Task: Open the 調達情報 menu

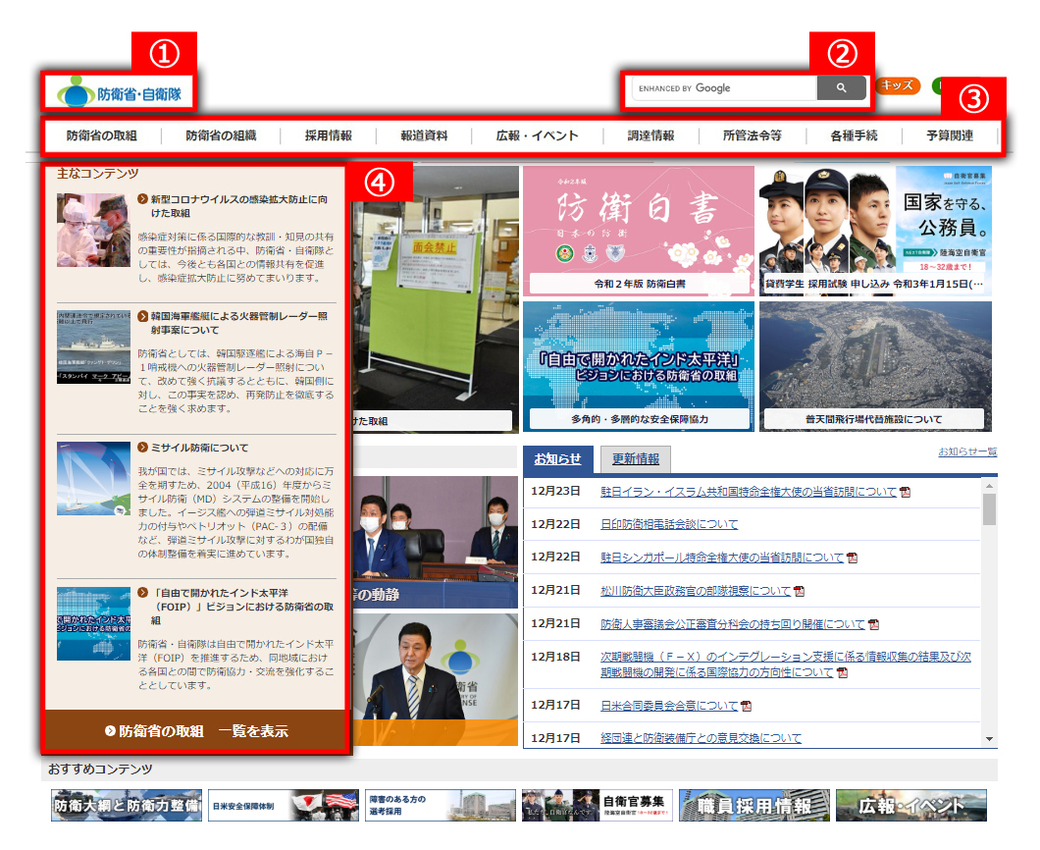Action: click(650, 136)
